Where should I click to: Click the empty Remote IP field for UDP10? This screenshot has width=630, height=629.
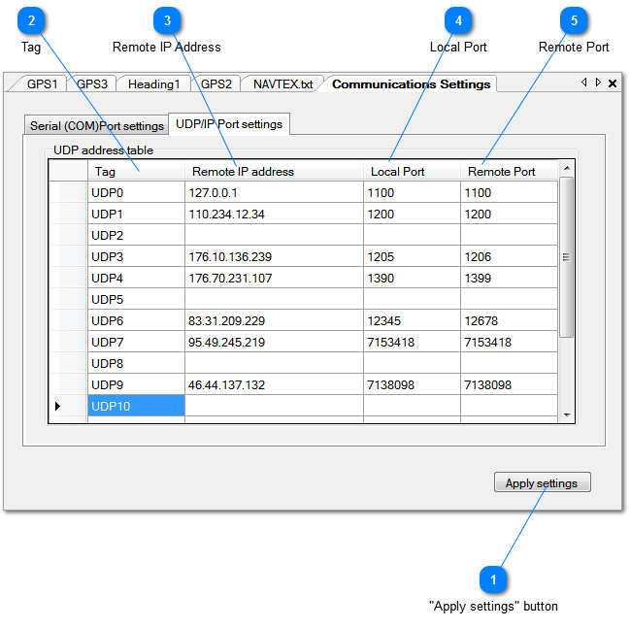pyautogui.click(x=274, y=406)
